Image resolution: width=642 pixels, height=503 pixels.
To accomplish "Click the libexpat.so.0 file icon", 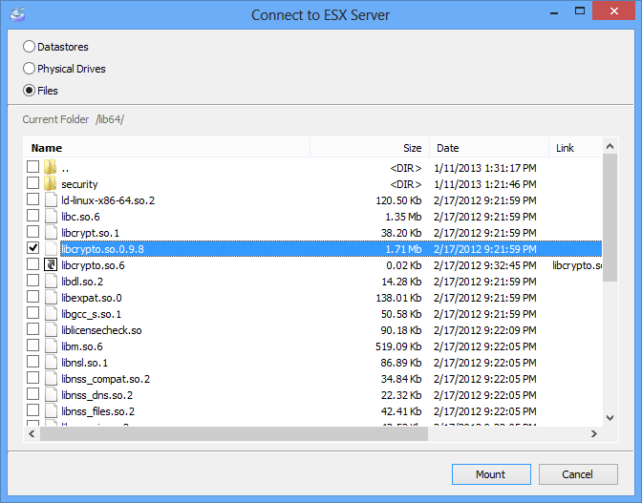I will coord(51,297).
